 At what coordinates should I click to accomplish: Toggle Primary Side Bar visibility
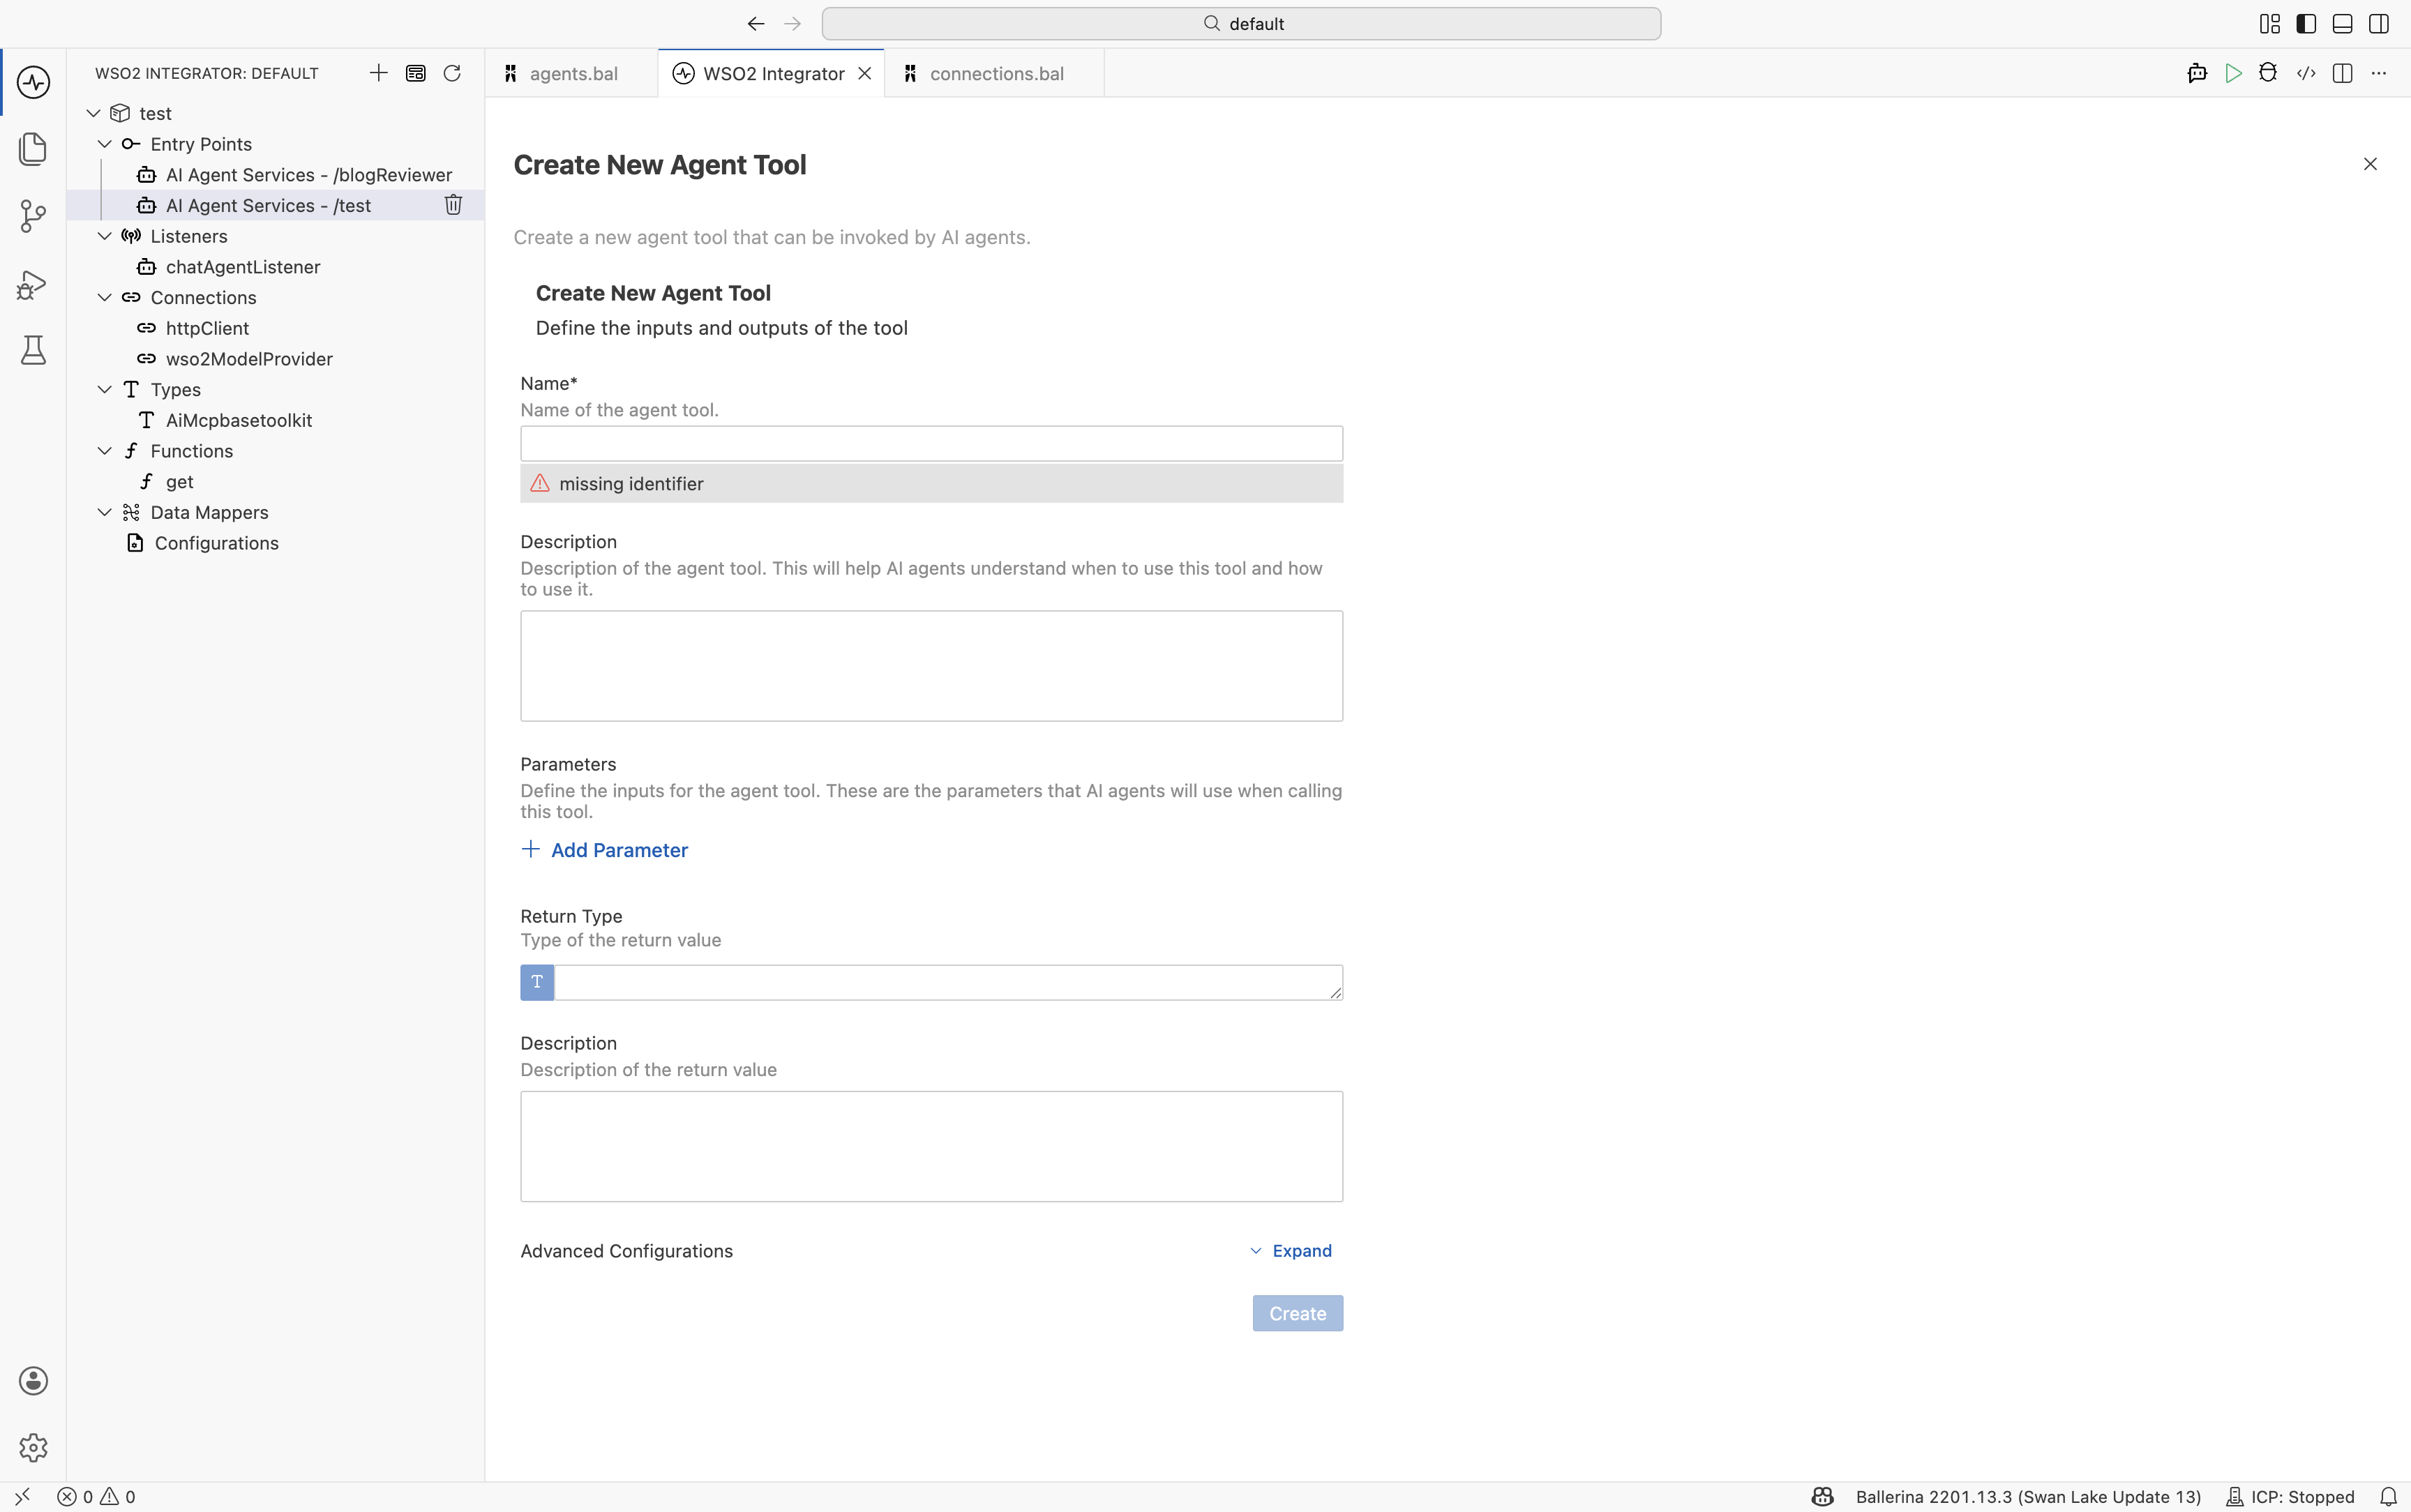pos(2306,24)
